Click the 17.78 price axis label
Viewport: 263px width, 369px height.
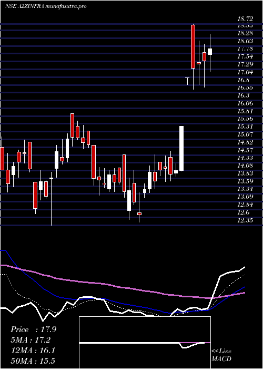pos(245,49)
